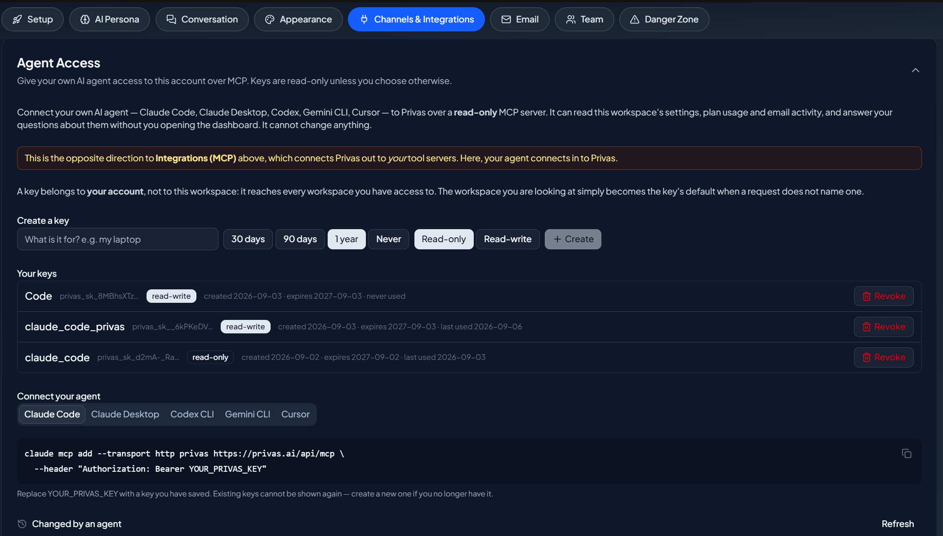This screenshot has width=943, height=536.
Task: Select Channels & Integrations tab
Action: pyautogui.click(x=416, y=19)
